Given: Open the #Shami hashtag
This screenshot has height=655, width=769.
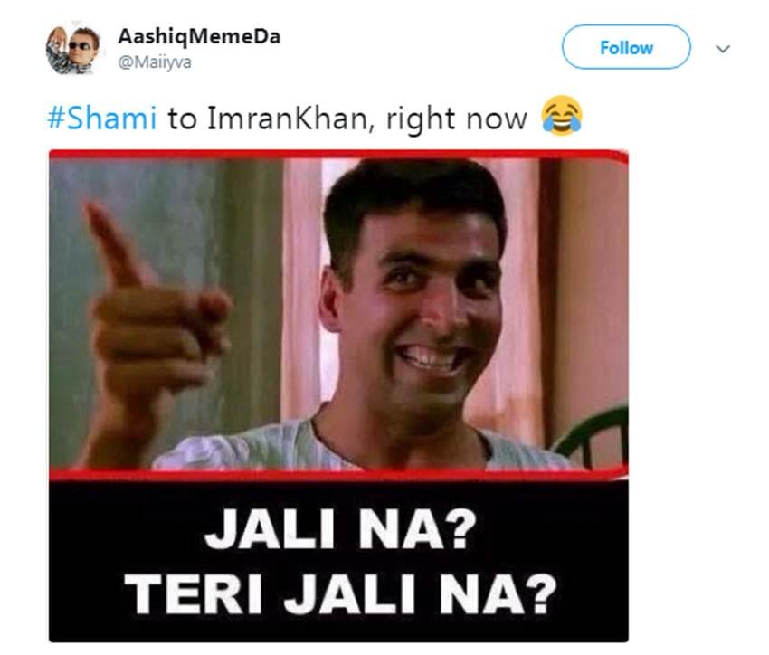Looking at the screenshot, I should pyautogui.click(x=102, y=119).
